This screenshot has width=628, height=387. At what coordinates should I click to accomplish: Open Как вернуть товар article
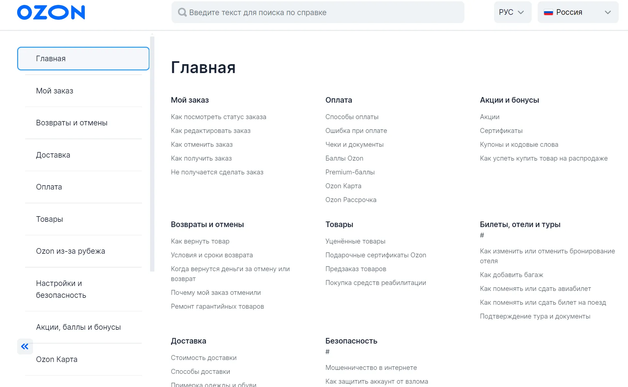(200, 241)
